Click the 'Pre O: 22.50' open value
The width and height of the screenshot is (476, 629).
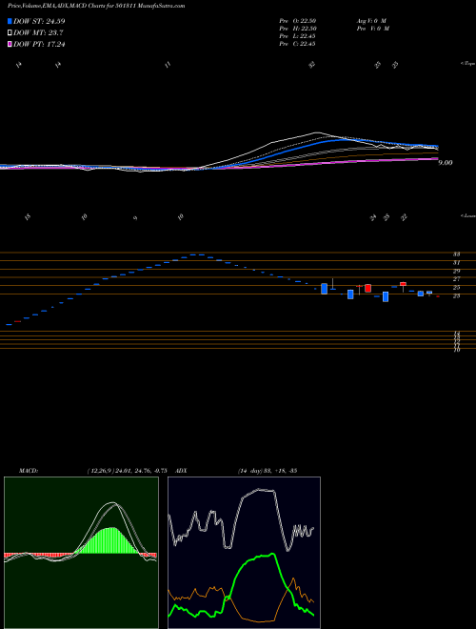coord(297,21)
